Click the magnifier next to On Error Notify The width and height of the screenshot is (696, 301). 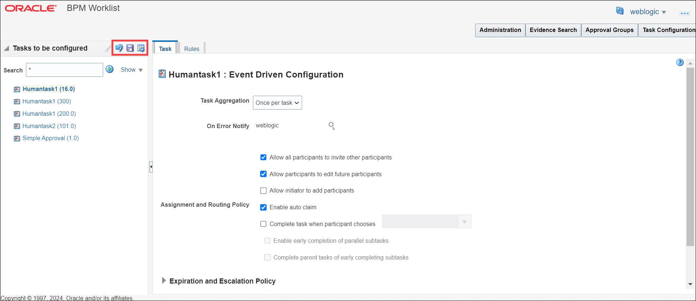(332, 126)
